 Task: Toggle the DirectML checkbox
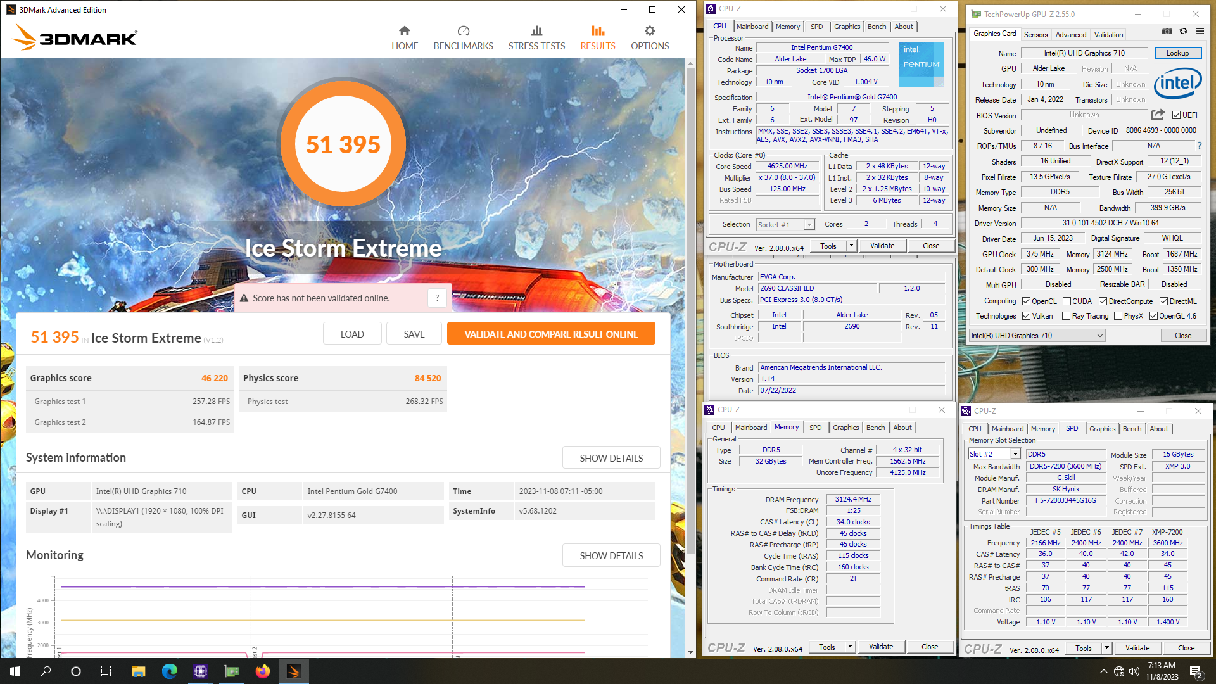pos(1163,301)
